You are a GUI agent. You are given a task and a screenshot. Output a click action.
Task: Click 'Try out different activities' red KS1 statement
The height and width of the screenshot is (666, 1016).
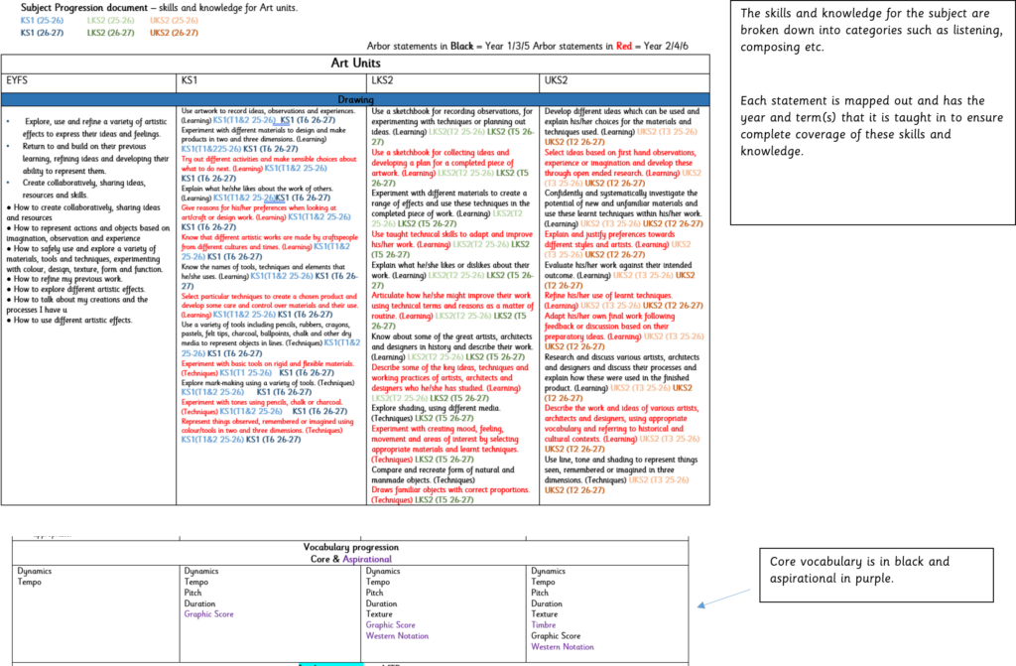pos(269,168)
